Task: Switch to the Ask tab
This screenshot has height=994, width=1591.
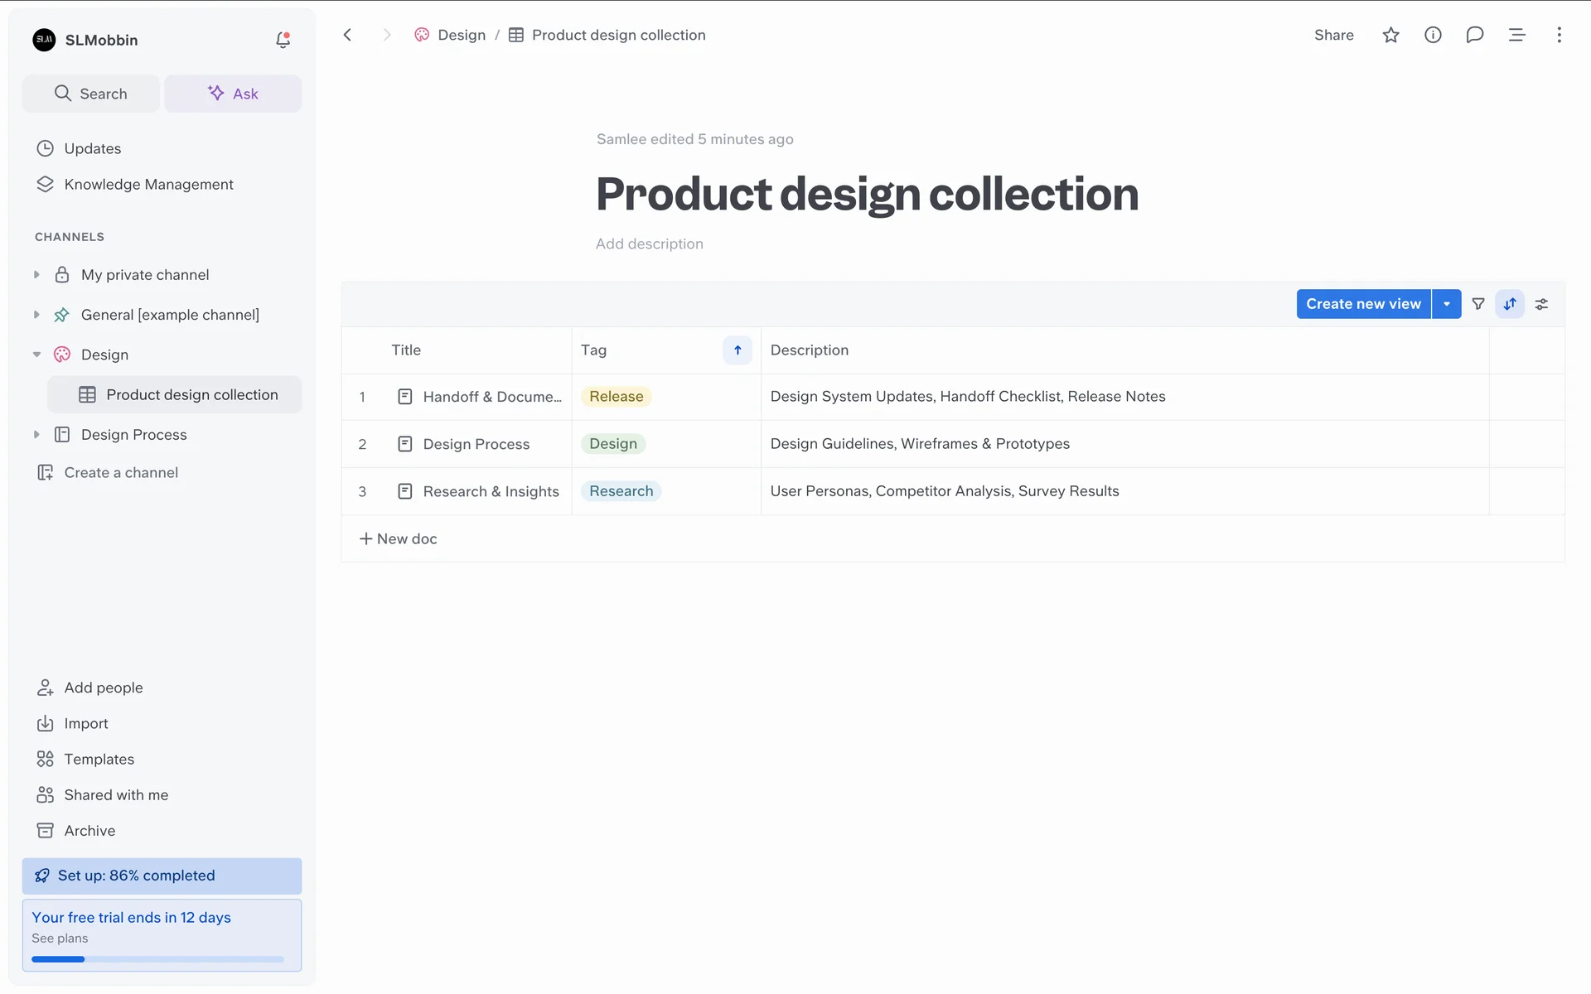Action: click(x=233, y=94)
